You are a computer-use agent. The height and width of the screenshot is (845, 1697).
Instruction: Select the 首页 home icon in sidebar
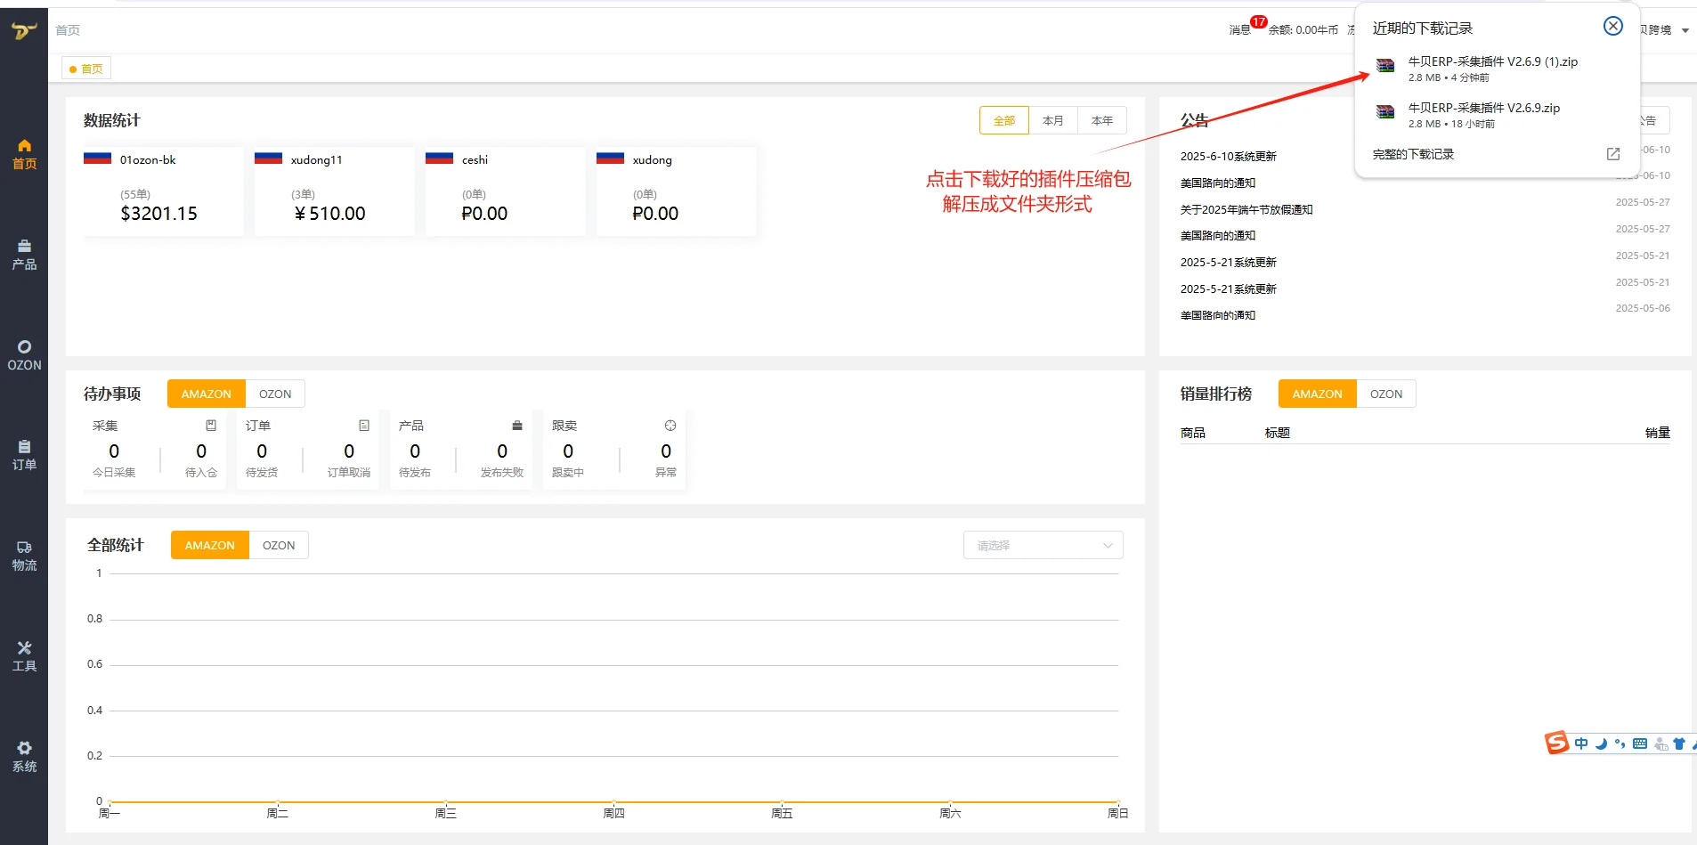tap(24, 153)
